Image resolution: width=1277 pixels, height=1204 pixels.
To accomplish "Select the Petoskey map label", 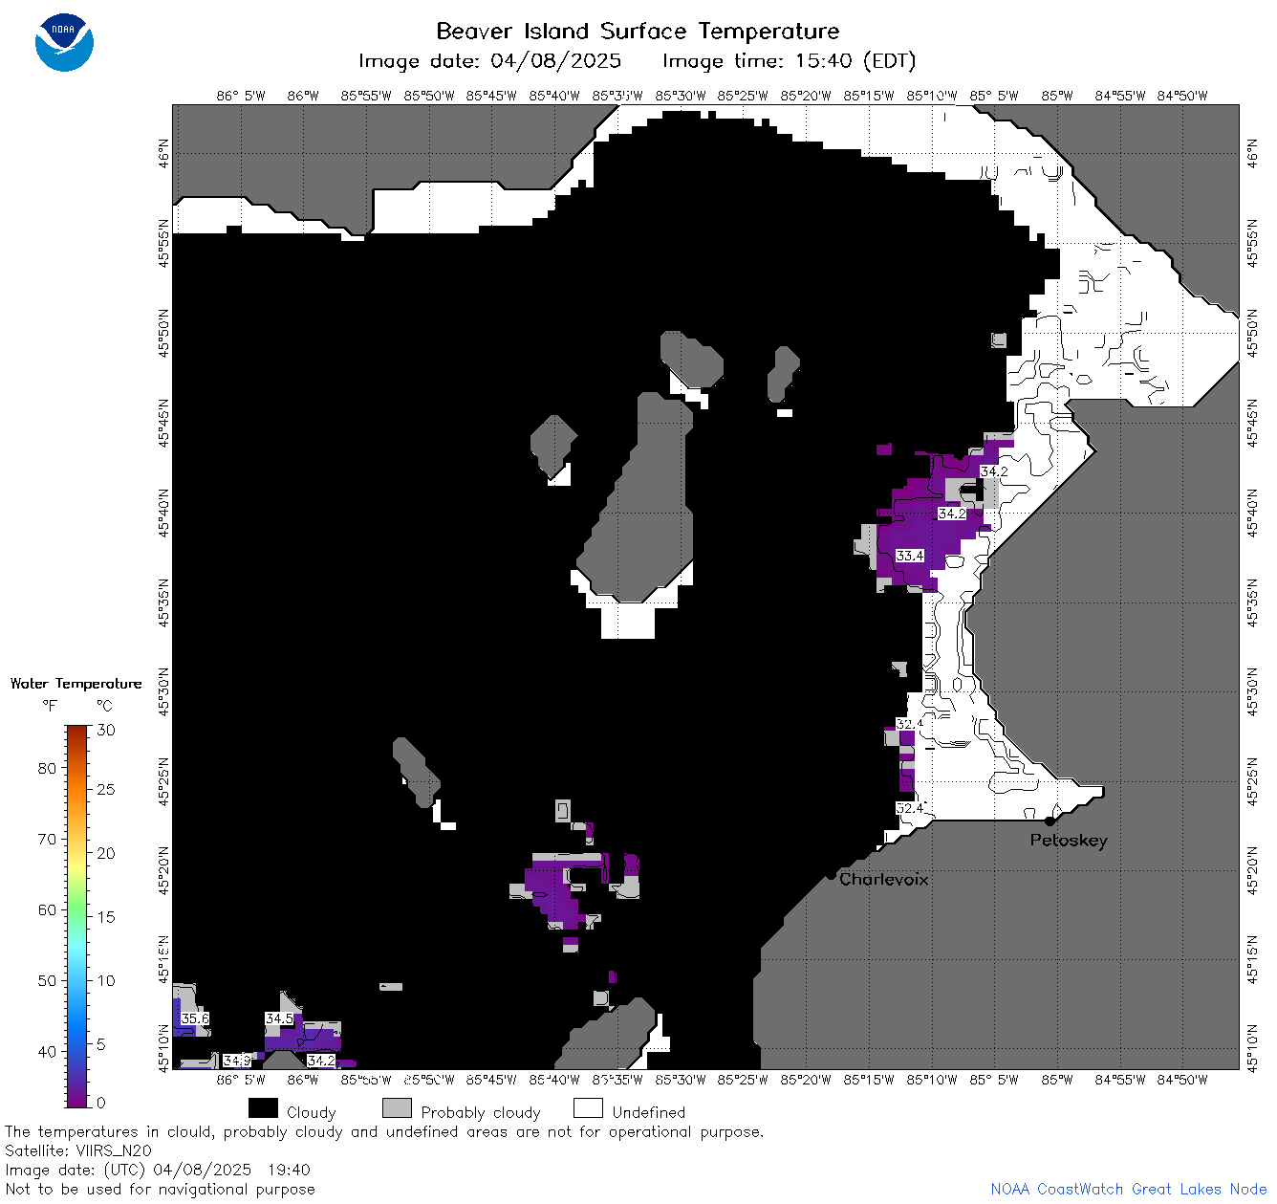I will click(x=1069, y=841).
